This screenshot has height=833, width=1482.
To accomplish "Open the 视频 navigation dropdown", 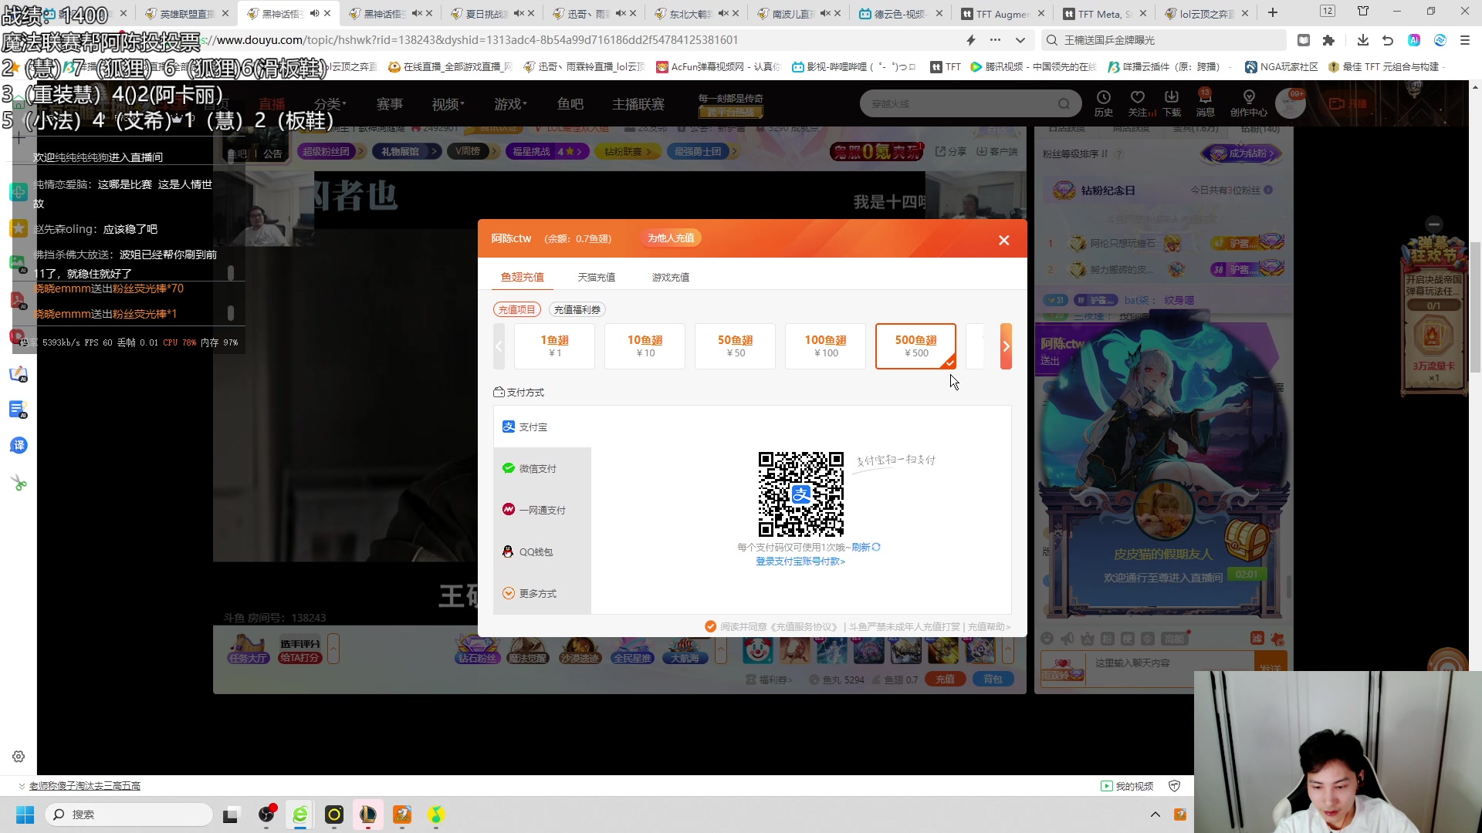I will (x=448, y=103).
